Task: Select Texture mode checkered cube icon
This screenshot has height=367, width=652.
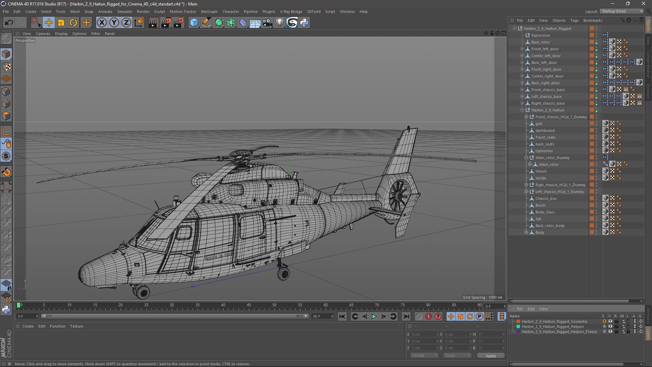Action: click(6, 67)
